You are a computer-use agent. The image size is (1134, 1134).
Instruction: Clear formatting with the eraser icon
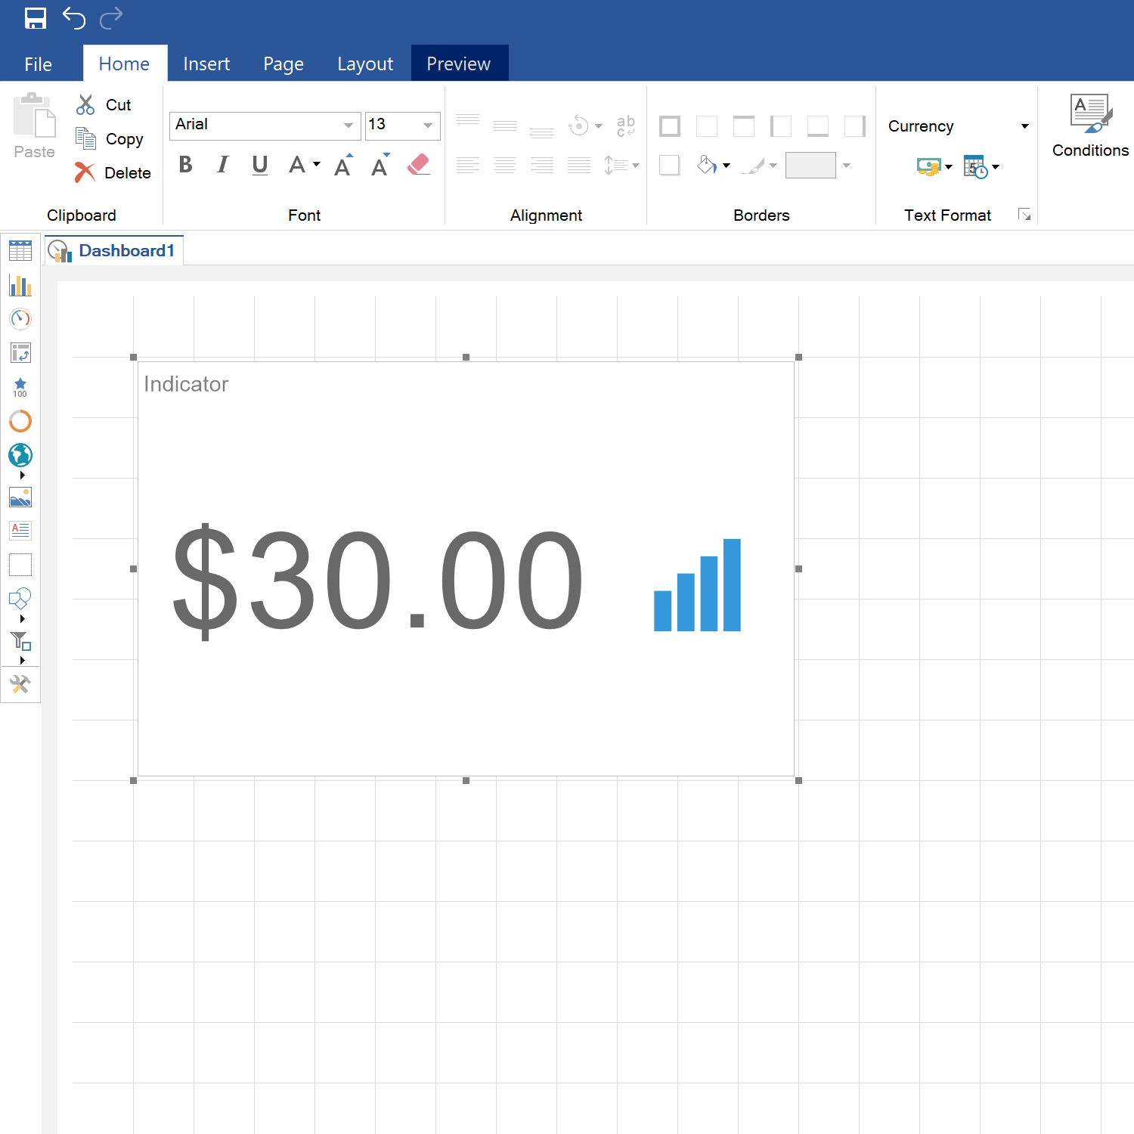point(418,165)
